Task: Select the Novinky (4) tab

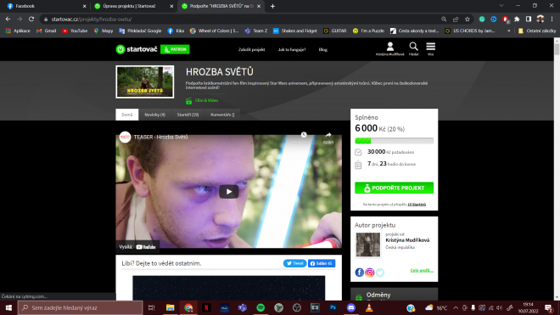Action: (x=155, y=115)
